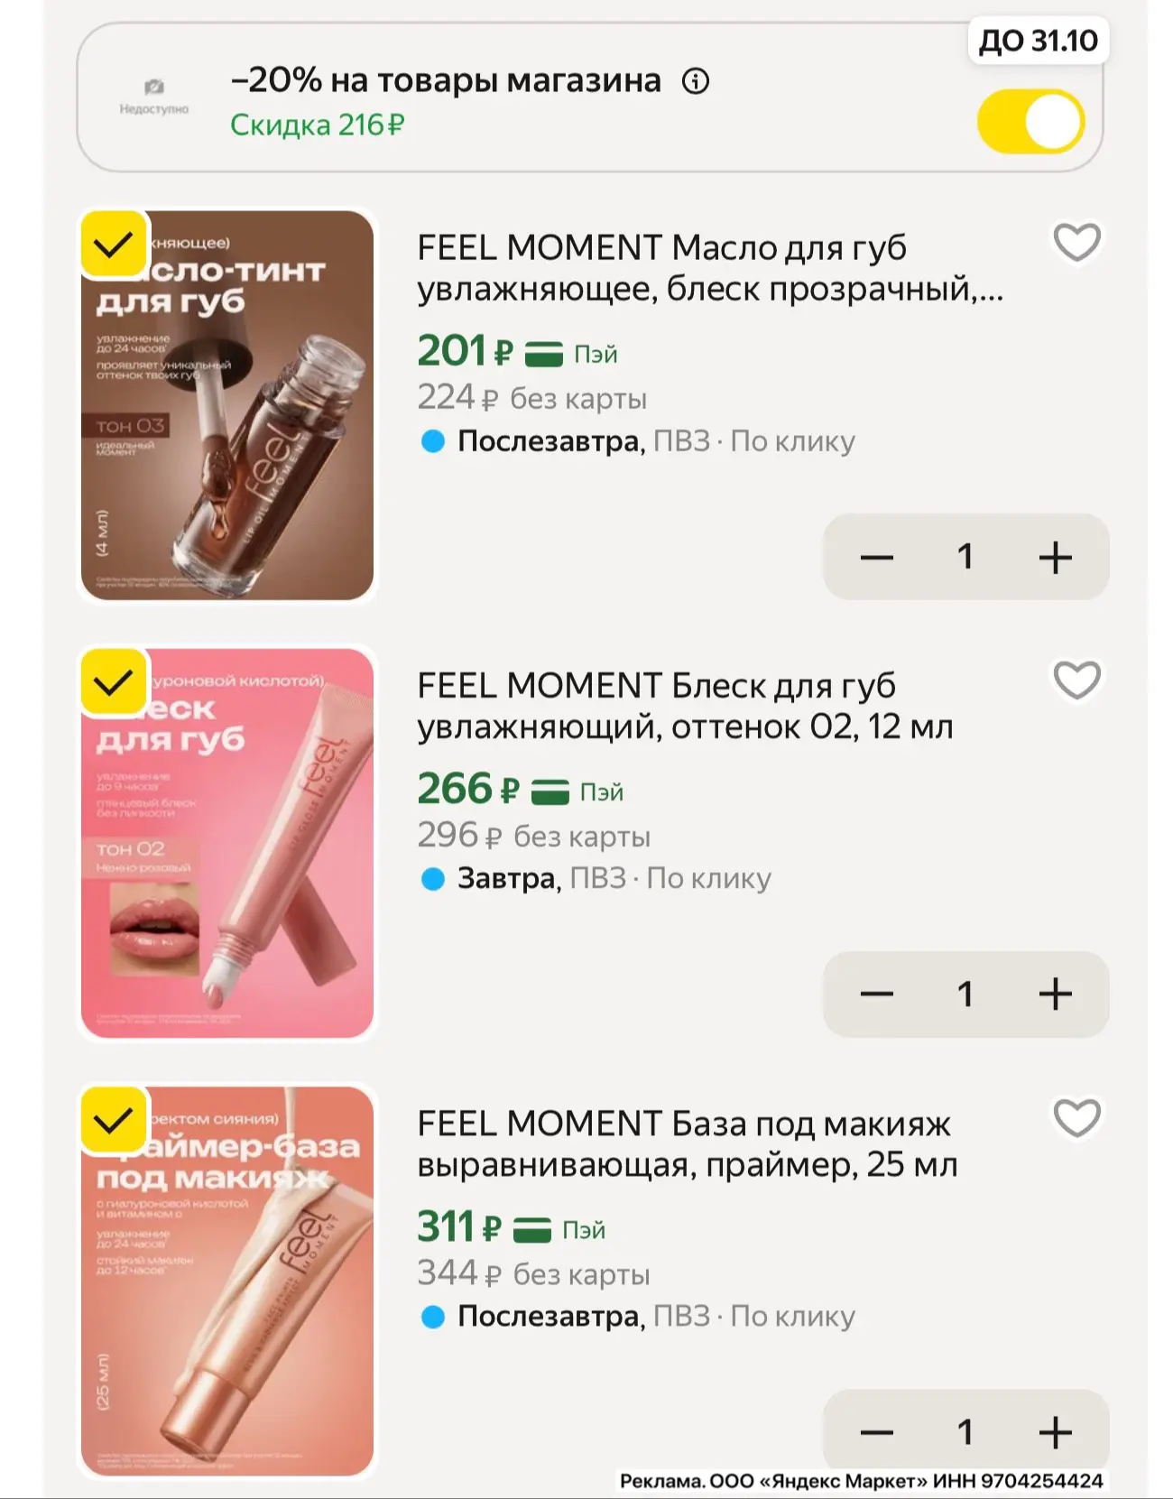The width and height of the screenshot is (1173, 1499).
Task: Add one more lip gloss with plus
Action: 1055,994
